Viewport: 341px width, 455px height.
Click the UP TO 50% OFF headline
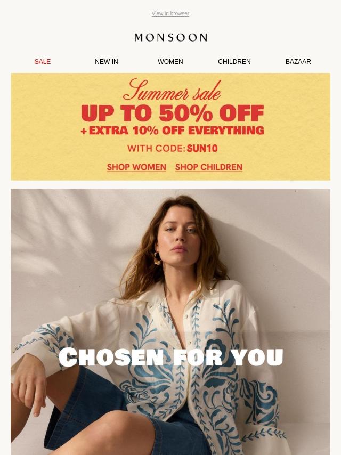click(173, 113)
